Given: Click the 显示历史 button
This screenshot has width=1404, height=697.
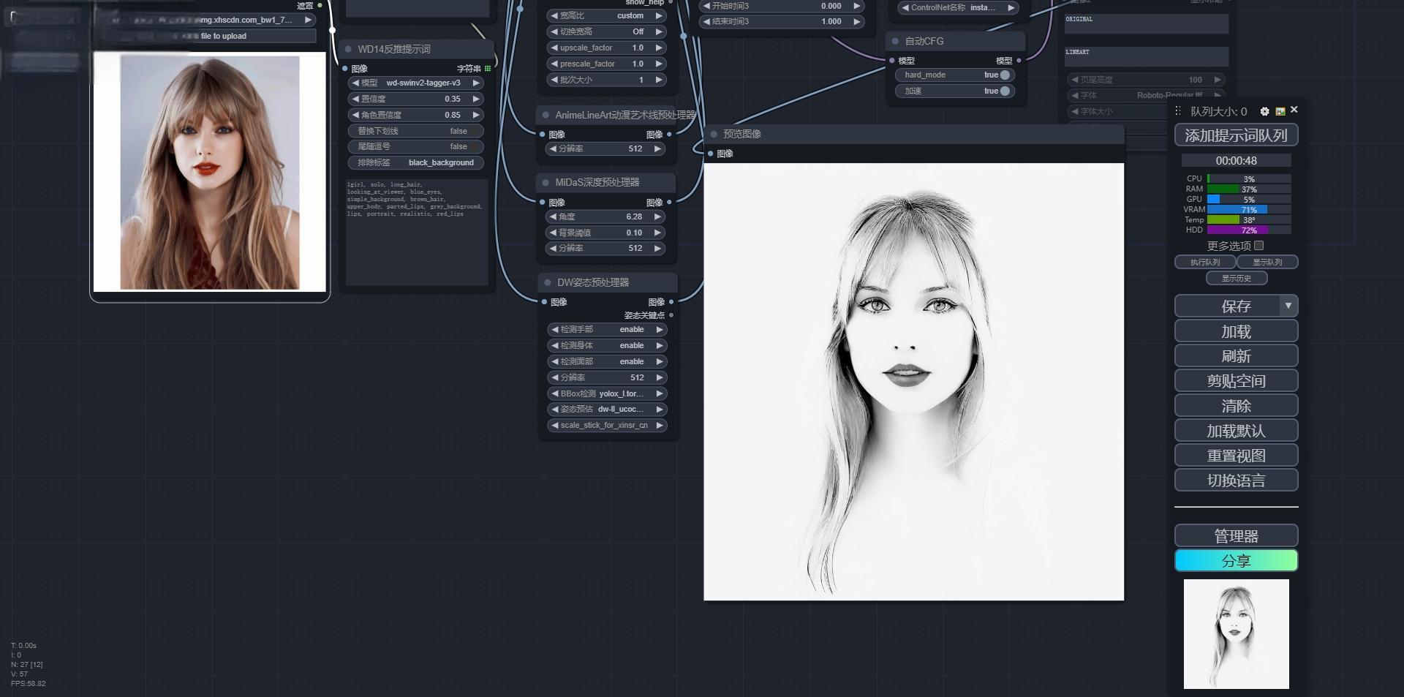Looking at the screenshot, I should 1236,278.
